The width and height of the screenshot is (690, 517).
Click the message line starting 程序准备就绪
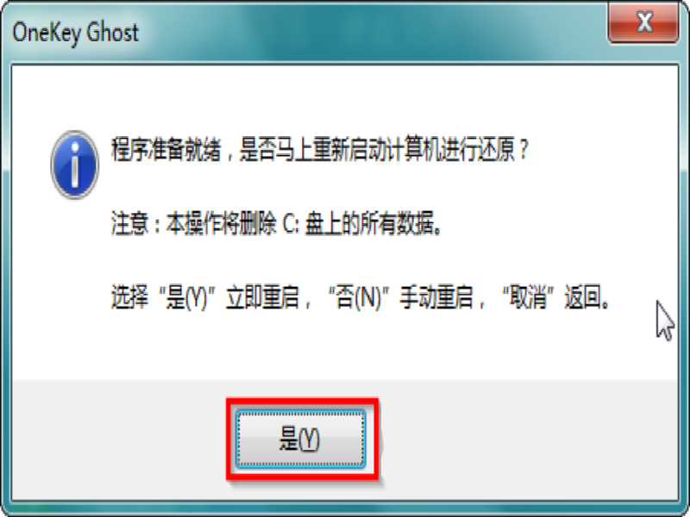[x=319, y=149]
